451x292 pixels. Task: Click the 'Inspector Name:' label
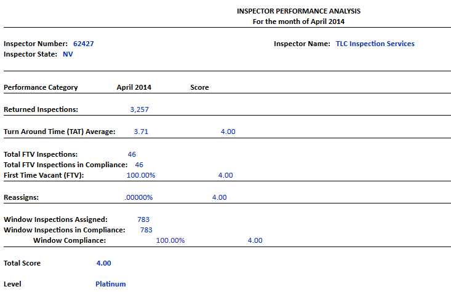click(302, 44)
